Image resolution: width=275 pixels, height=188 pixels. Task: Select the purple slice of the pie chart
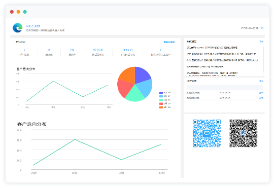(x=142, y=74)
